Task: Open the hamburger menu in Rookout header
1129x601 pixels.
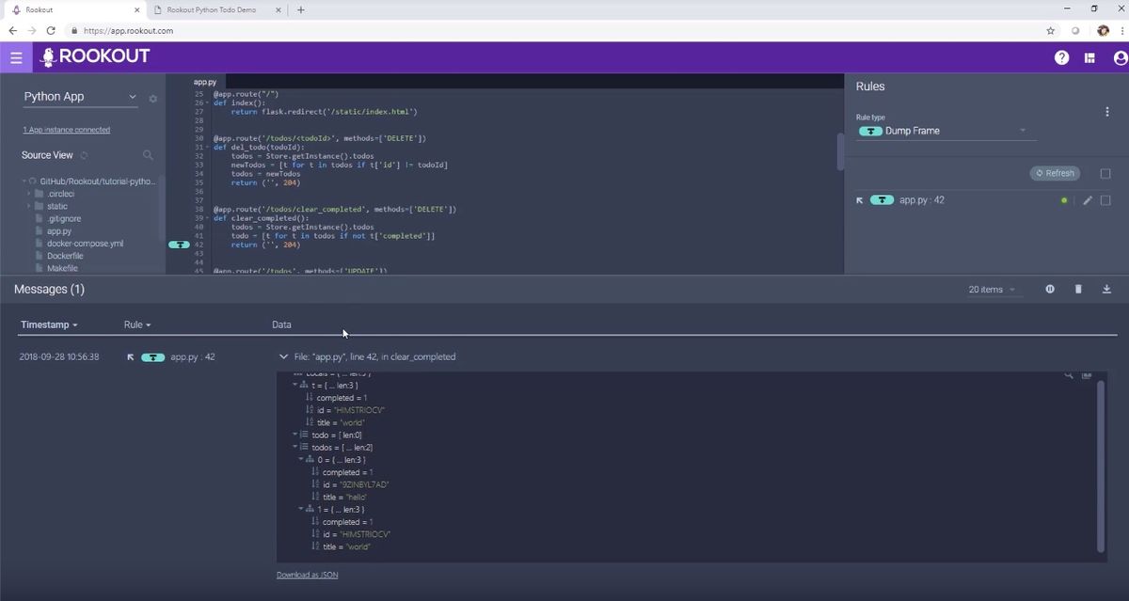Action: [x=16, y=57]
